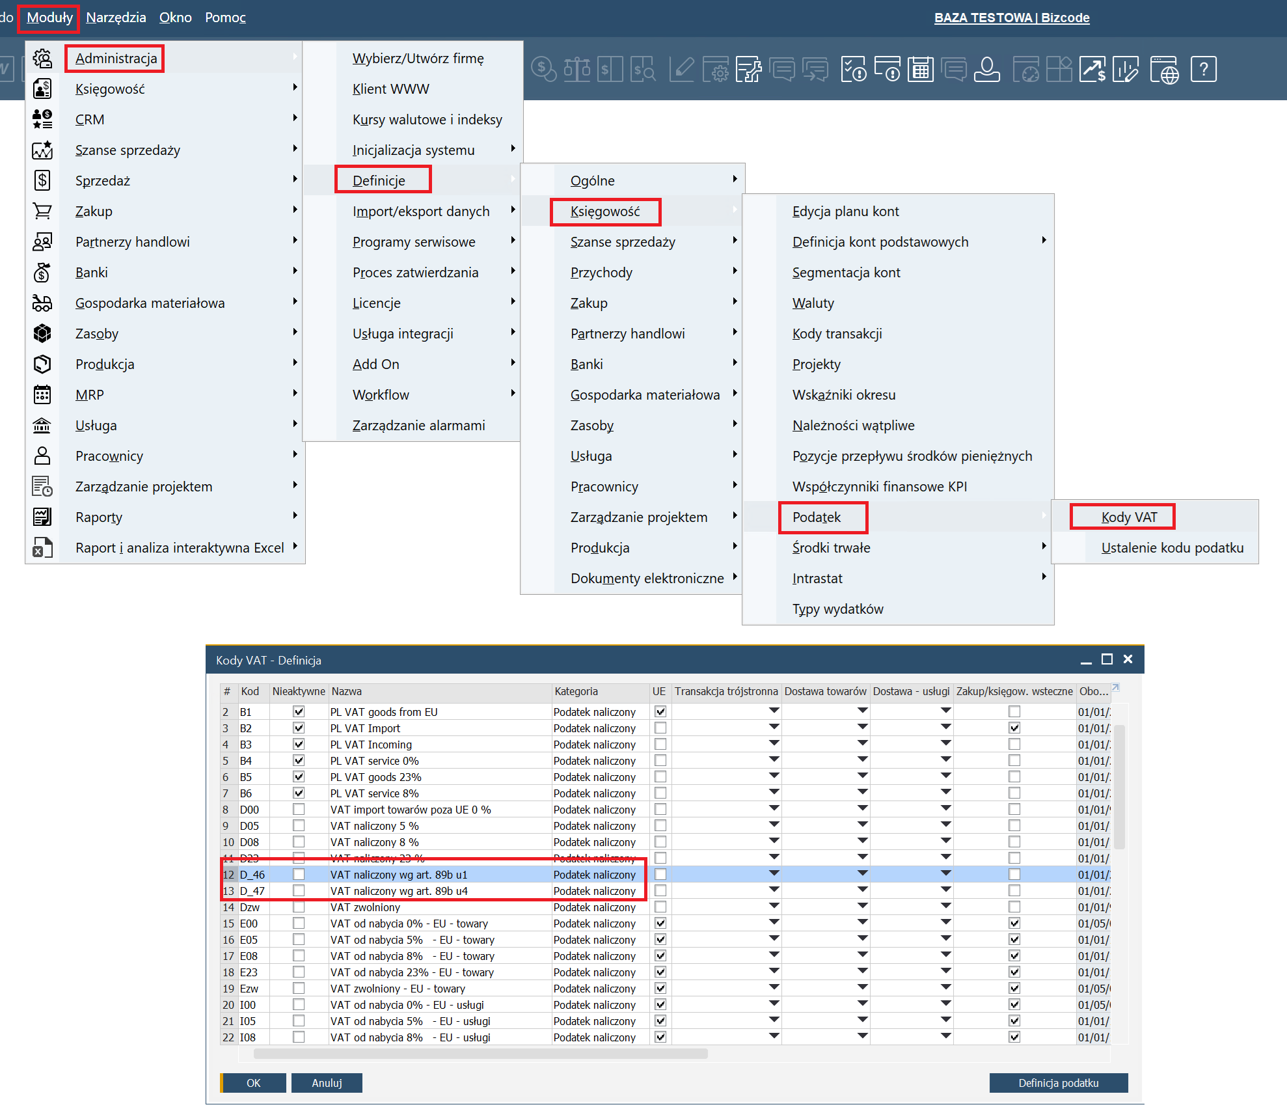
Task: Open the calendar toolbar icon
Action: pos(921,69)
